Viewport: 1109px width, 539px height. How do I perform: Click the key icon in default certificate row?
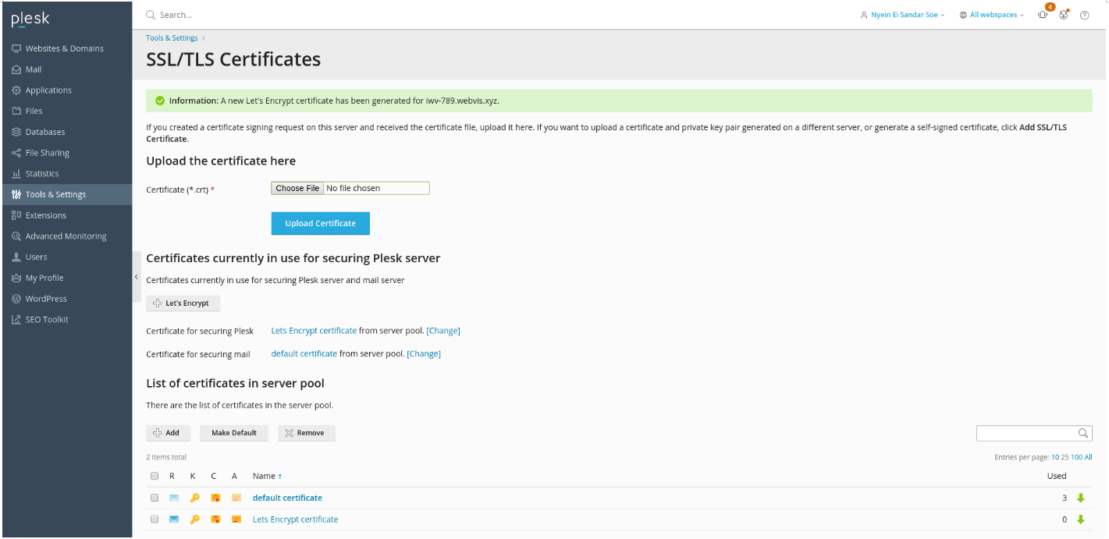tap(195, 498)
